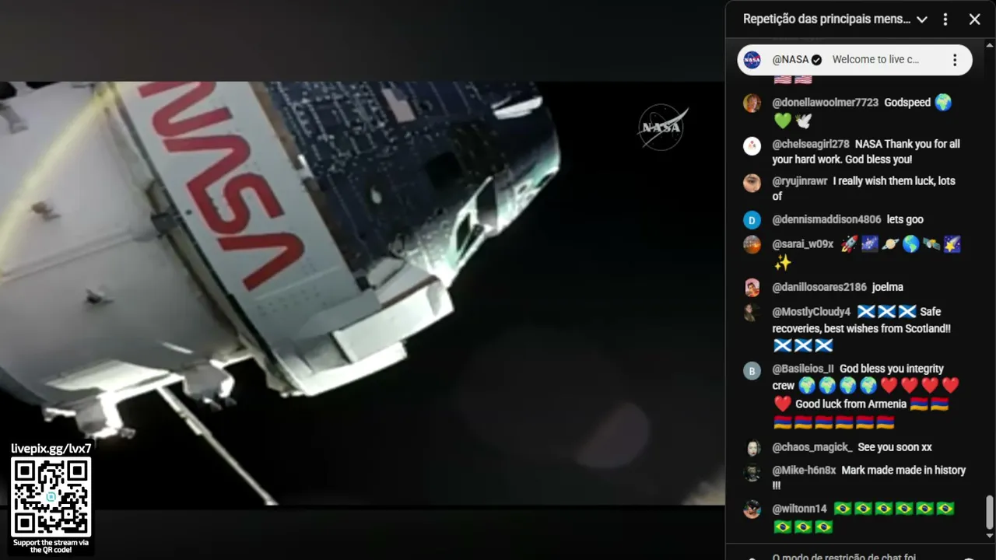This screenshot has height=560, width=996.
Task: Expand pinned message 'Welcome to live c...'
Action: coord(875,60)
